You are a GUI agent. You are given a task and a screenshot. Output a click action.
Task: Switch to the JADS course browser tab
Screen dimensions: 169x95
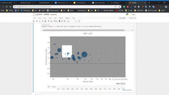(63, 3)
